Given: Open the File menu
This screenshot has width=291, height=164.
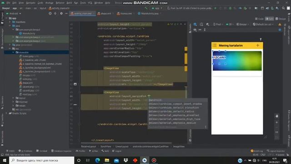Looking at the screenshot, I should pos(8,3).
